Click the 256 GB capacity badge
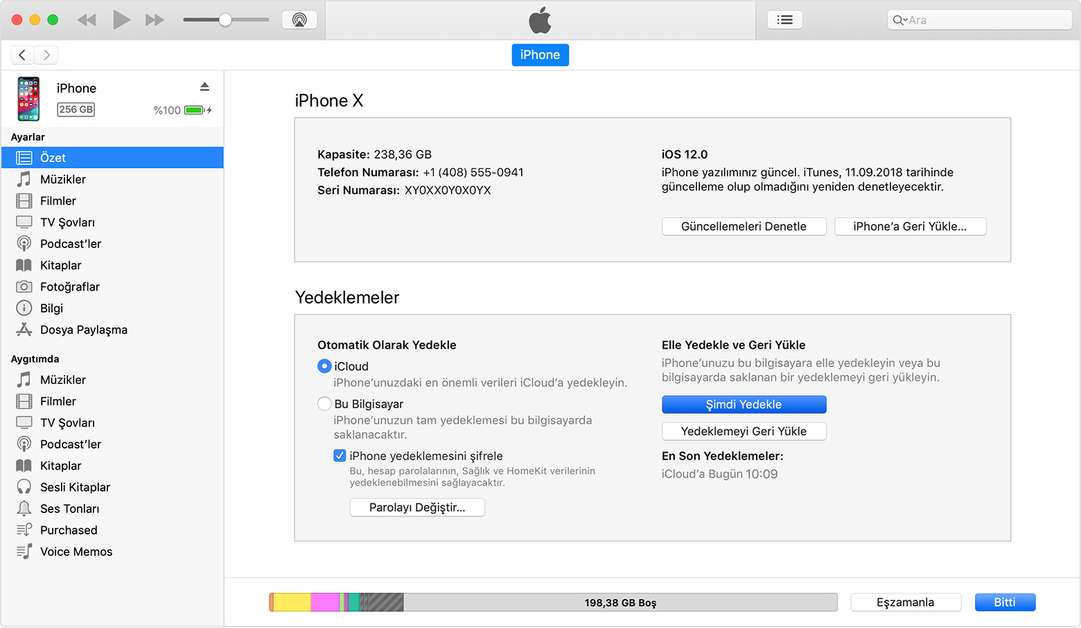Screen dimensions: 1081x628 (x=76, y=110)
